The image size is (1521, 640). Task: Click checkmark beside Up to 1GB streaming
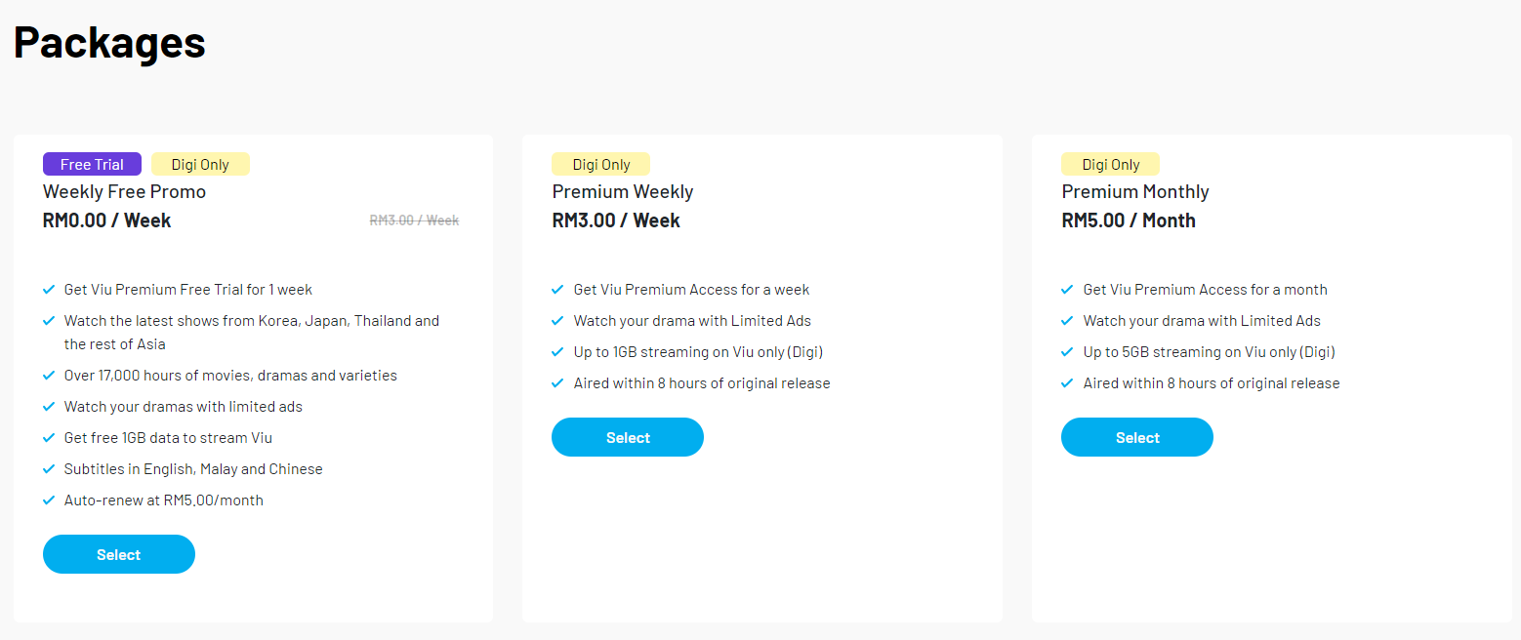point(557,352)
